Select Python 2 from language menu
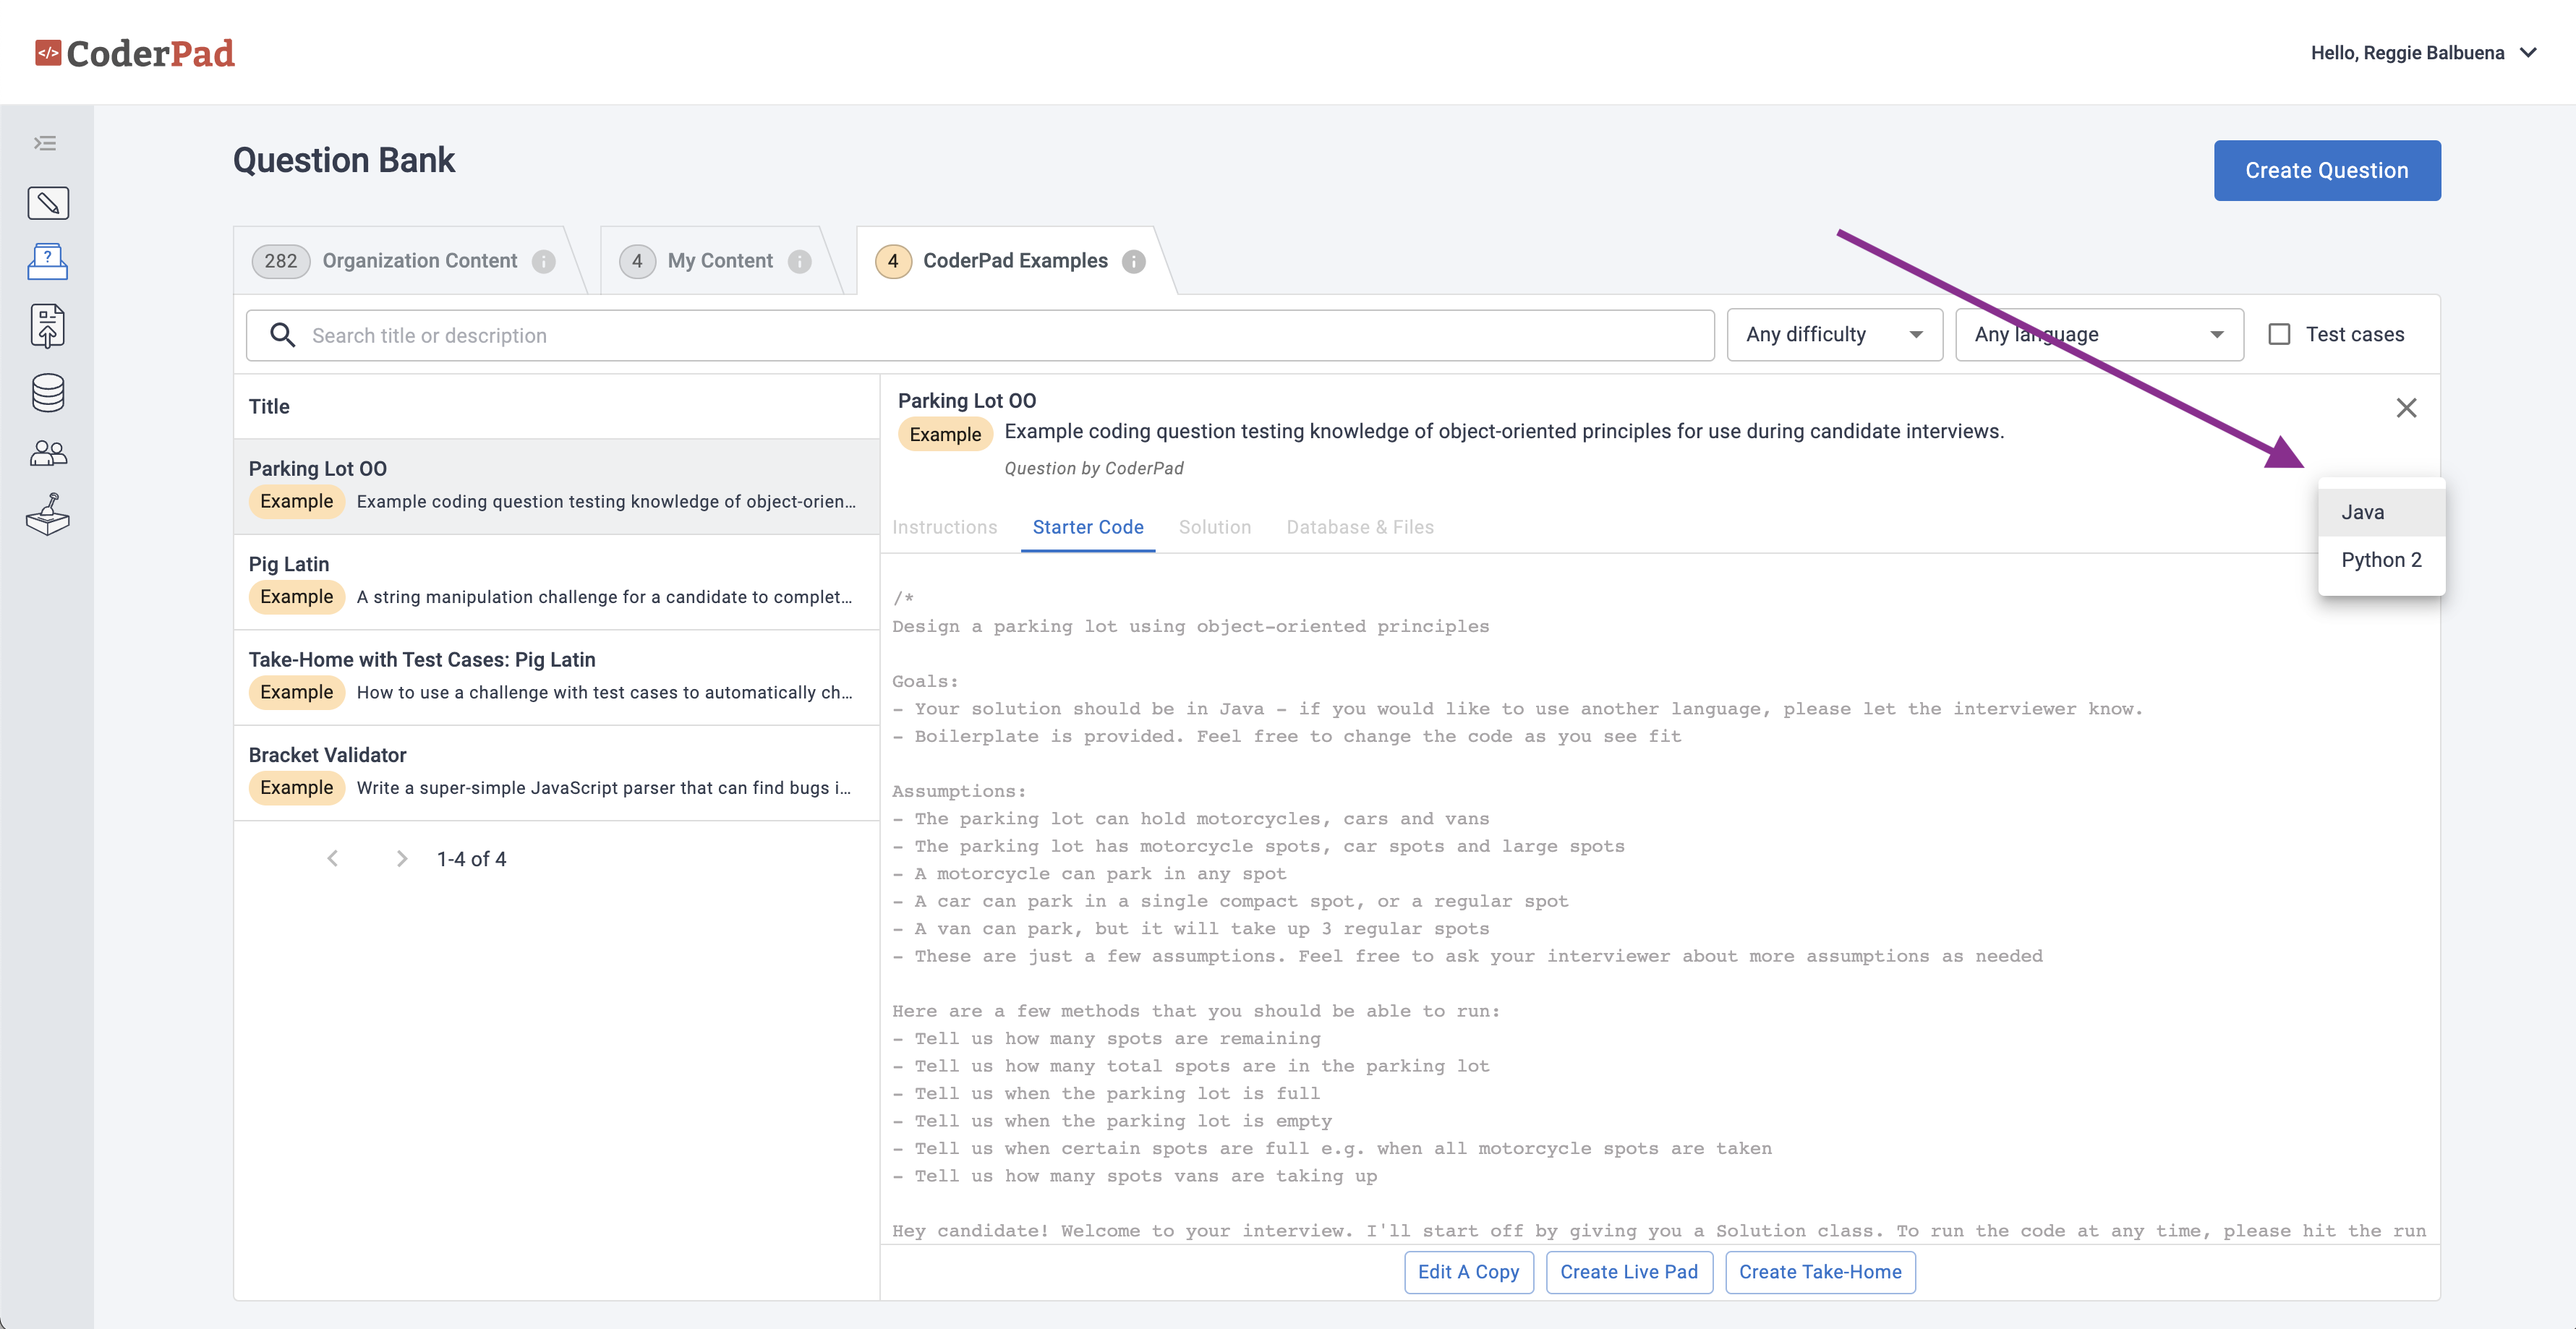 2380,560
